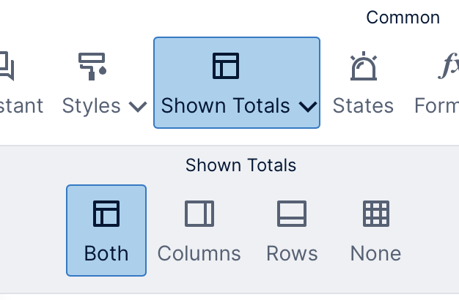Select the Both totals layout icon
Screen dimensions: 459x300
(106, 214)
